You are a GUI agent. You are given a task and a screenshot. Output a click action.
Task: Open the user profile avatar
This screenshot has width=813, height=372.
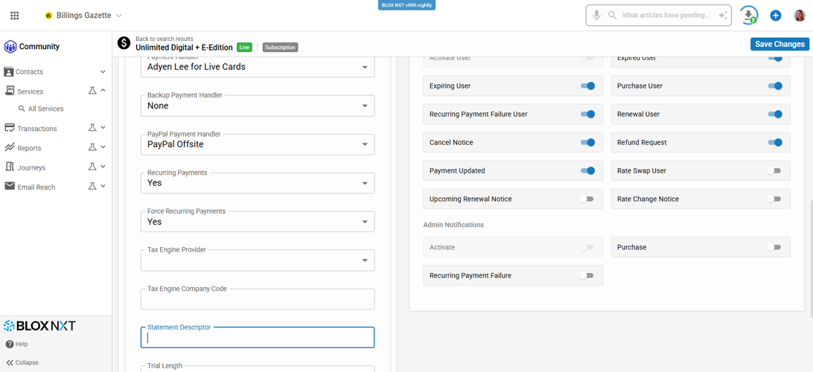pyautogui.click(x=799, y=16)
